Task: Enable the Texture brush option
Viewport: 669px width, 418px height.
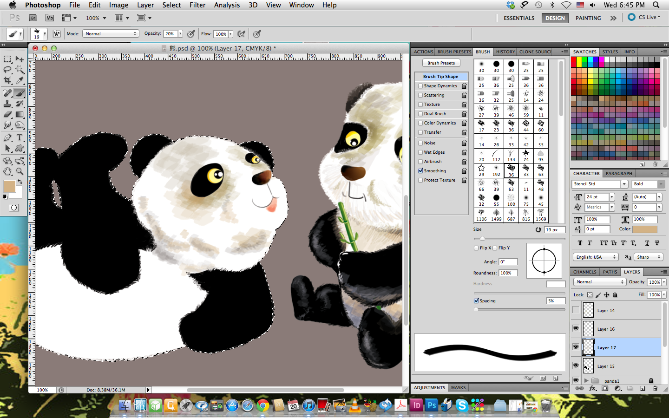Action: 420,104
